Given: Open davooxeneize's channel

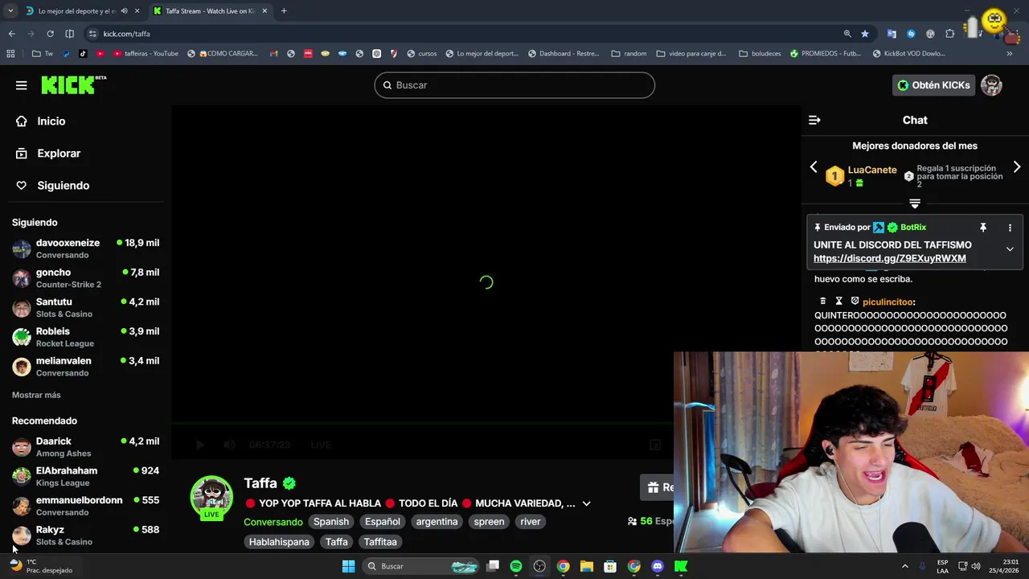Looking at the screenshot, I should (85, 248).
